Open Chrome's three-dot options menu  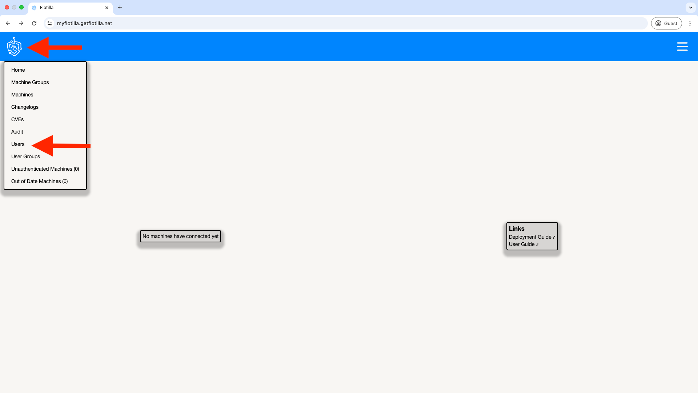tap(690, 23)
